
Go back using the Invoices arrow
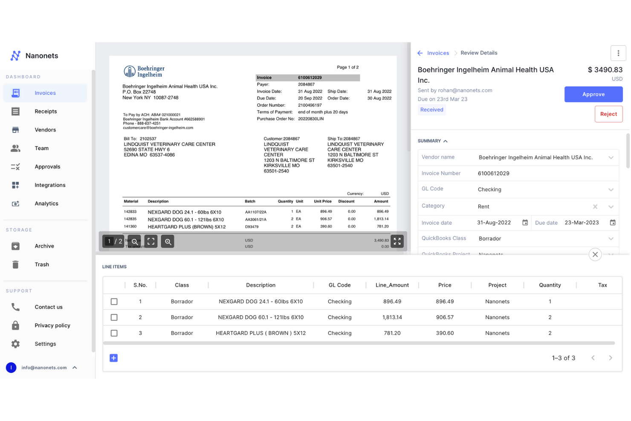(420, 53)
